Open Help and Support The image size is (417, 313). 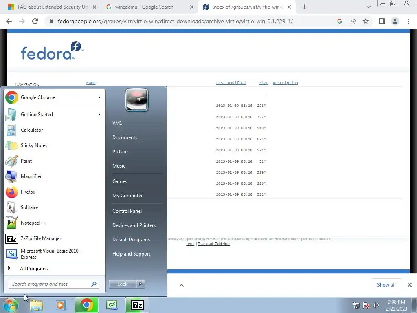pyautogui.click(x=131, y=254)
